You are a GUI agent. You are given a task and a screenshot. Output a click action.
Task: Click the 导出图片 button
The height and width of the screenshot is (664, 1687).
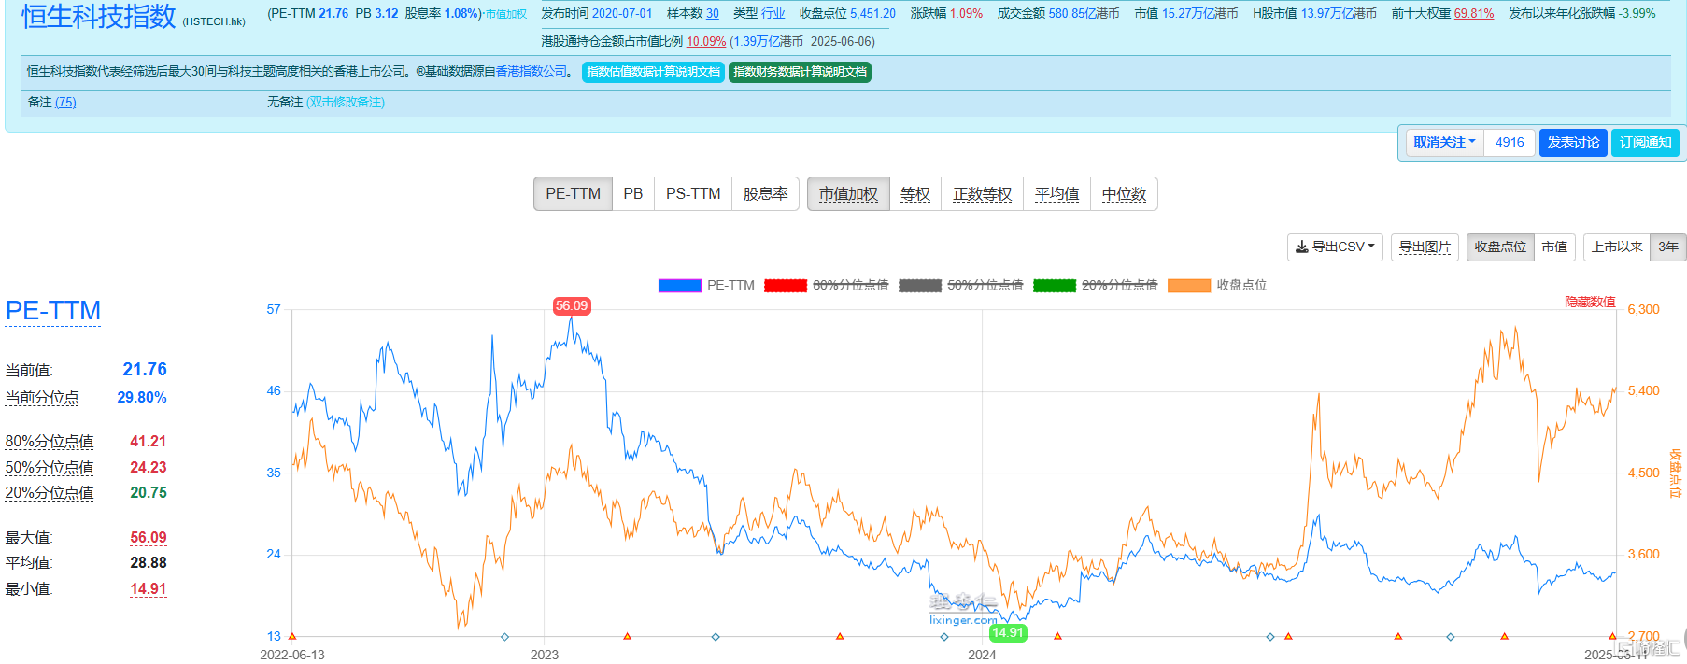pos(1425,247)
